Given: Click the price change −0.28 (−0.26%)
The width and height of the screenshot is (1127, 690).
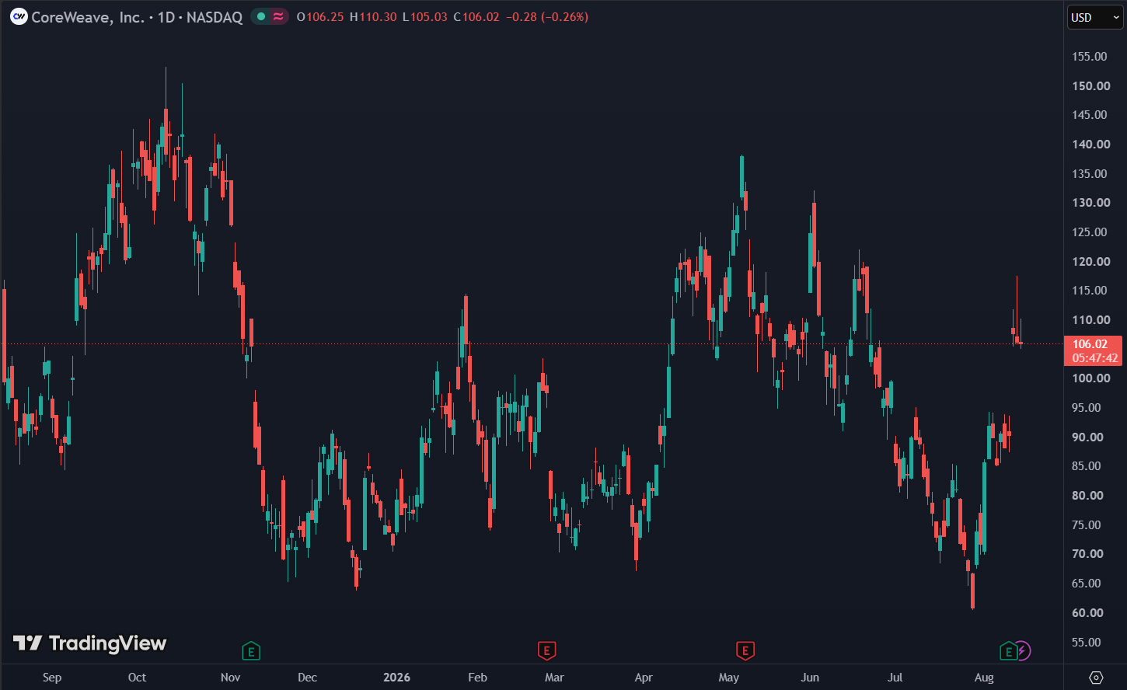Looking at the screenshot, I should pyautogui.click(x=547, y=16).
